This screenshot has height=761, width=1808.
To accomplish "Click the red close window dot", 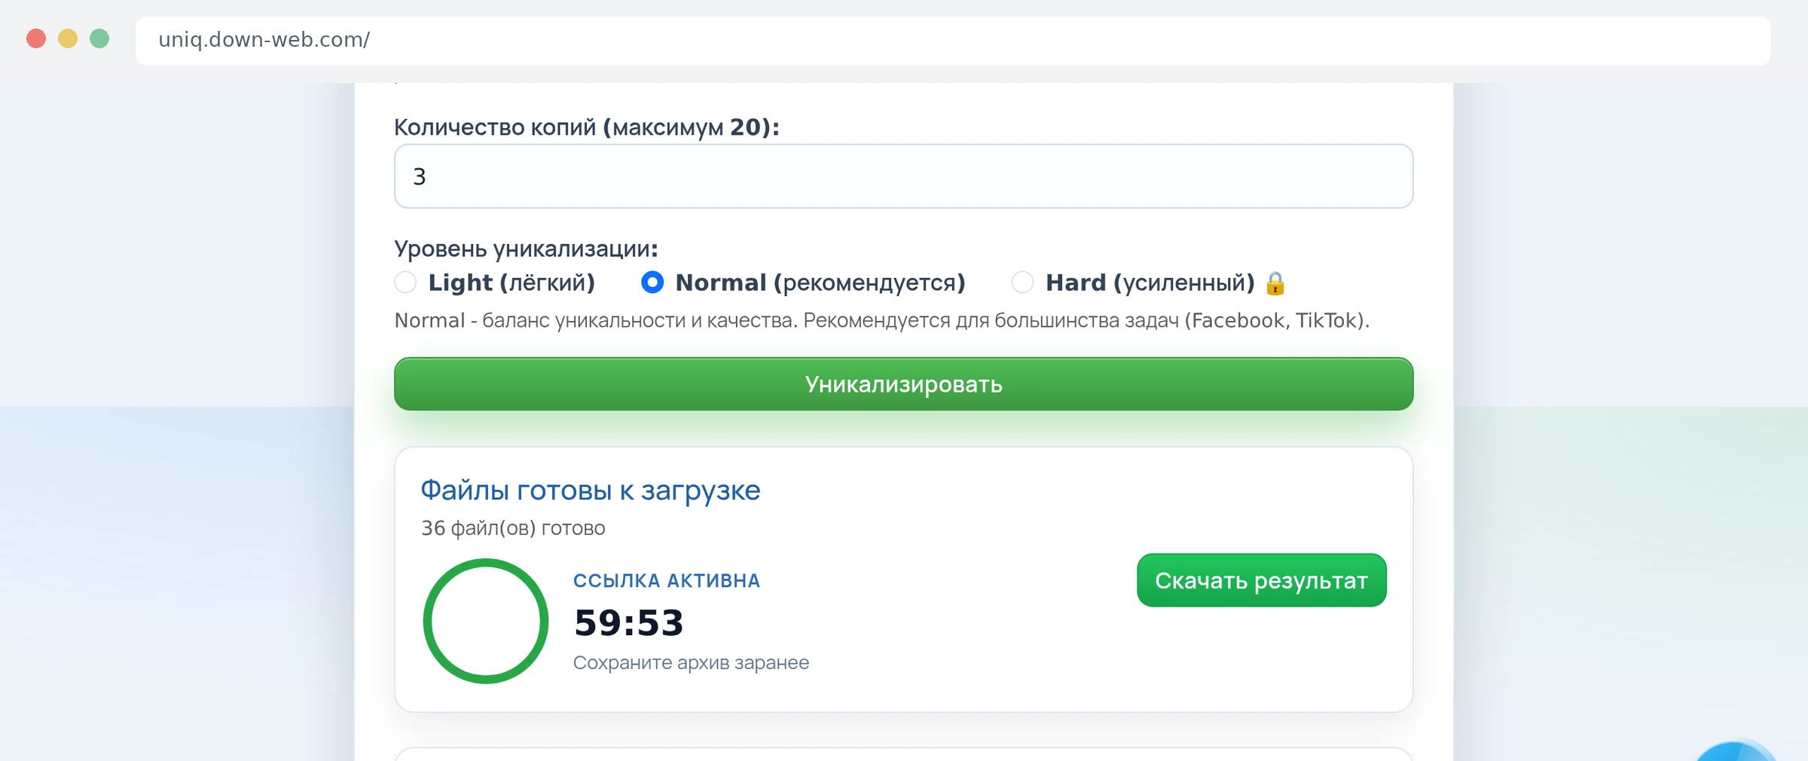I will pyautogui.click(x=36, y=38).
